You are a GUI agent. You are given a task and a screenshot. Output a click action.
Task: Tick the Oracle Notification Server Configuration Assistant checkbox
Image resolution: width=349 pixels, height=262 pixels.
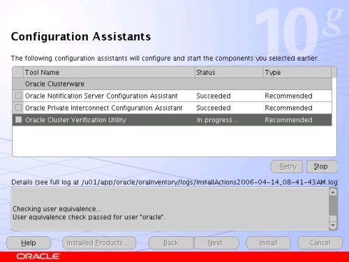tap(18, 96)
